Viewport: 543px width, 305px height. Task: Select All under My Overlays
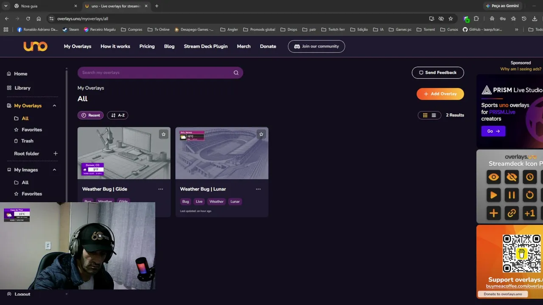(22, 119)
